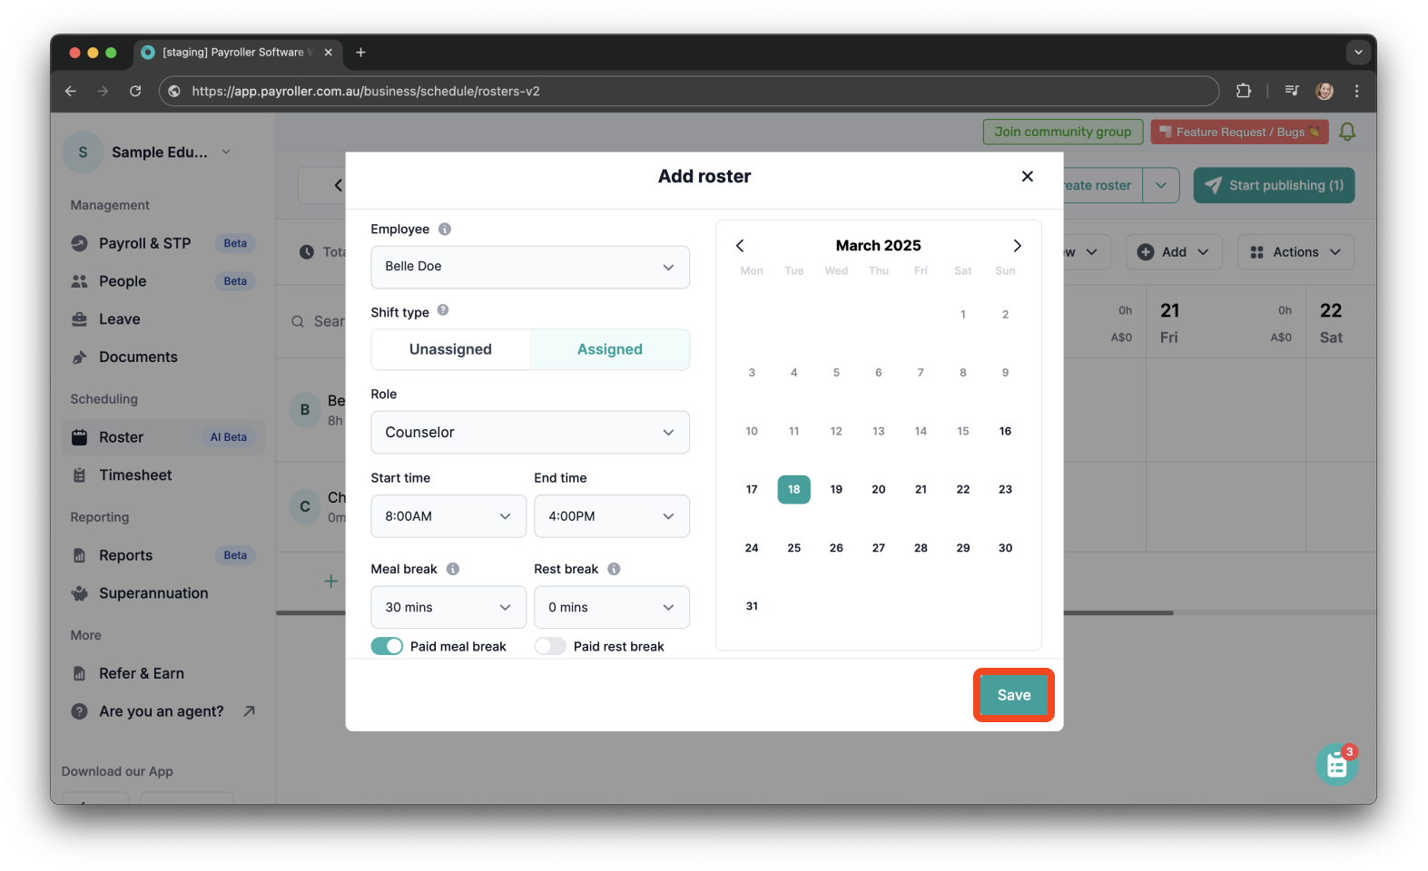The width and height of the screenshot is (1428, 871).
Task: Click Join community group button
Action: (x=1062, y=132)
